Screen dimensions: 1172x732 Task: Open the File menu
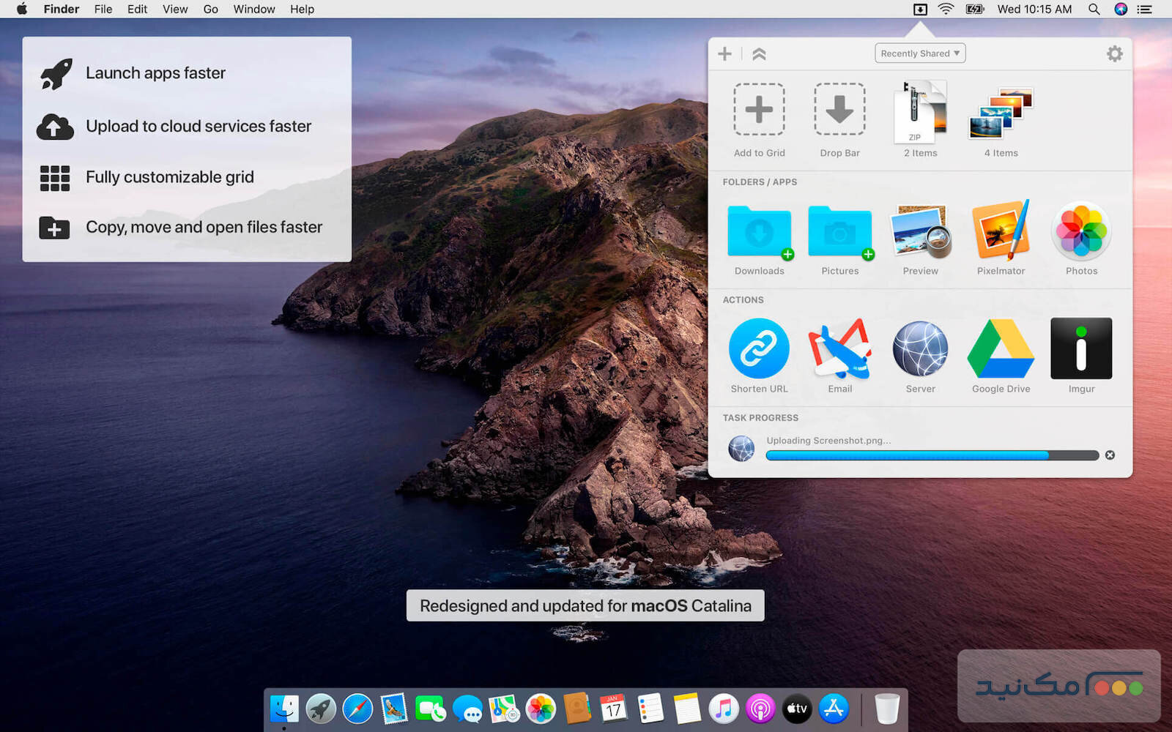pyautogui.click(x=103, y=10)
